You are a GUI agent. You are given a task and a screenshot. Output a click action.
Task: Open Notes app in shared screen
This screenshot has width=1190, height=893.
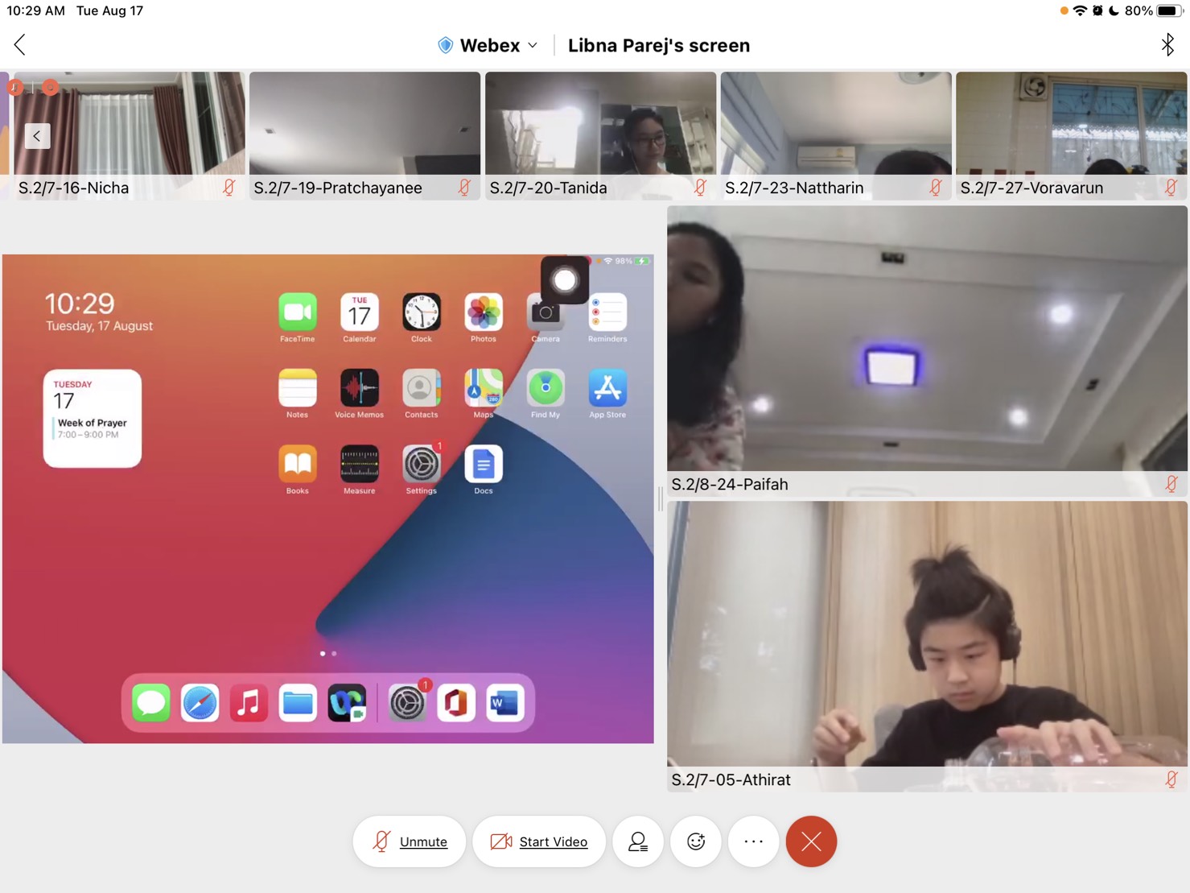point(298,388)
